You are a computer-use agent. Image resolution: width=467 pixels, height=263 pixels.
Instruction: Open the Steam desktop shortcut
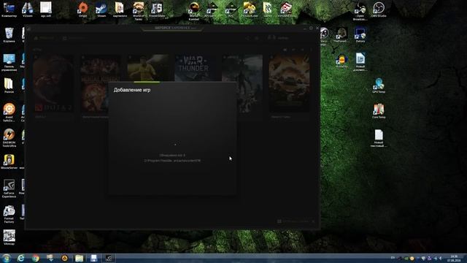coord(101,9)
